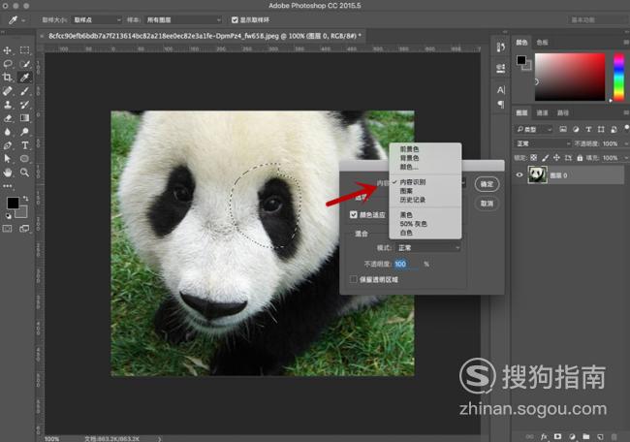Add layer mask at panel bottom
Image resolution: width=630 pixels, height=442 pixels.
(x=557, y=436)
